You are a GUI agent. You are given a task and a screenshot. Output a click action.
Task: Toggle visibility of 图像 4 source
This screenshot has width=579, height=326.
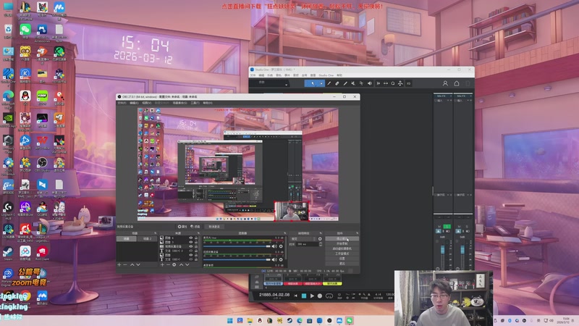tap(191, 238)
